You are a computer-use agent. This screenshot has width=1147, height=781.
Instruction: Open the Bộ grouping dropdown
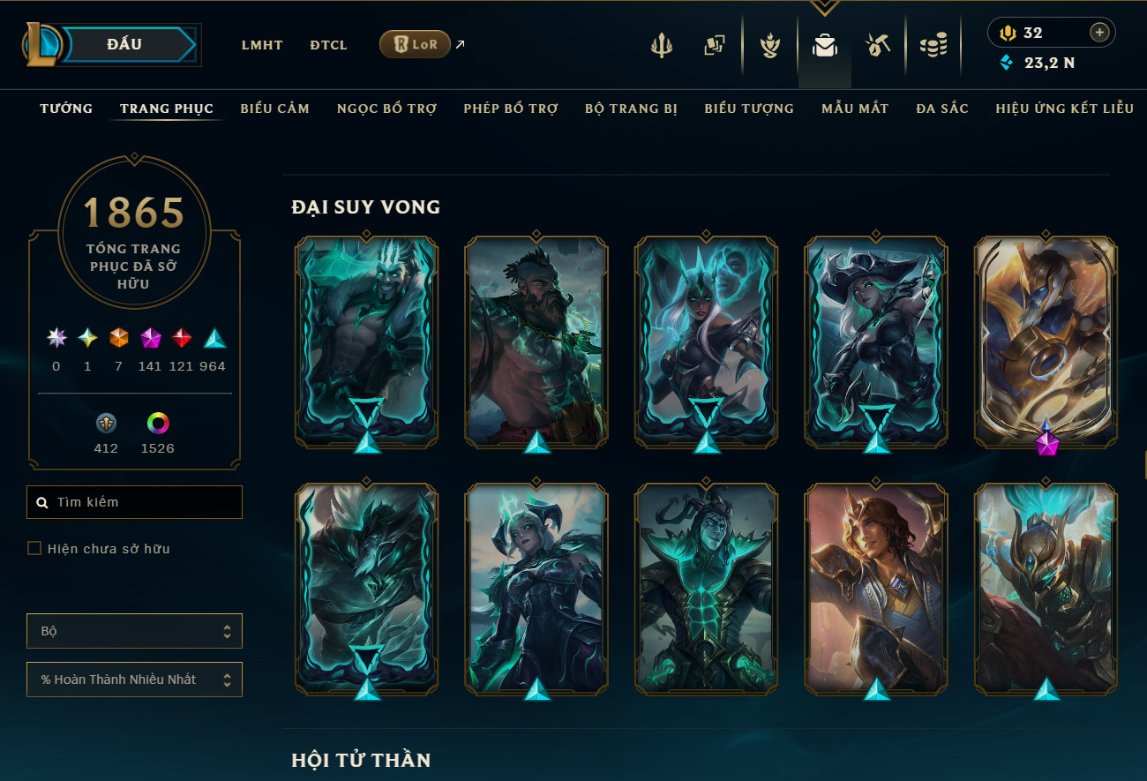134,631
